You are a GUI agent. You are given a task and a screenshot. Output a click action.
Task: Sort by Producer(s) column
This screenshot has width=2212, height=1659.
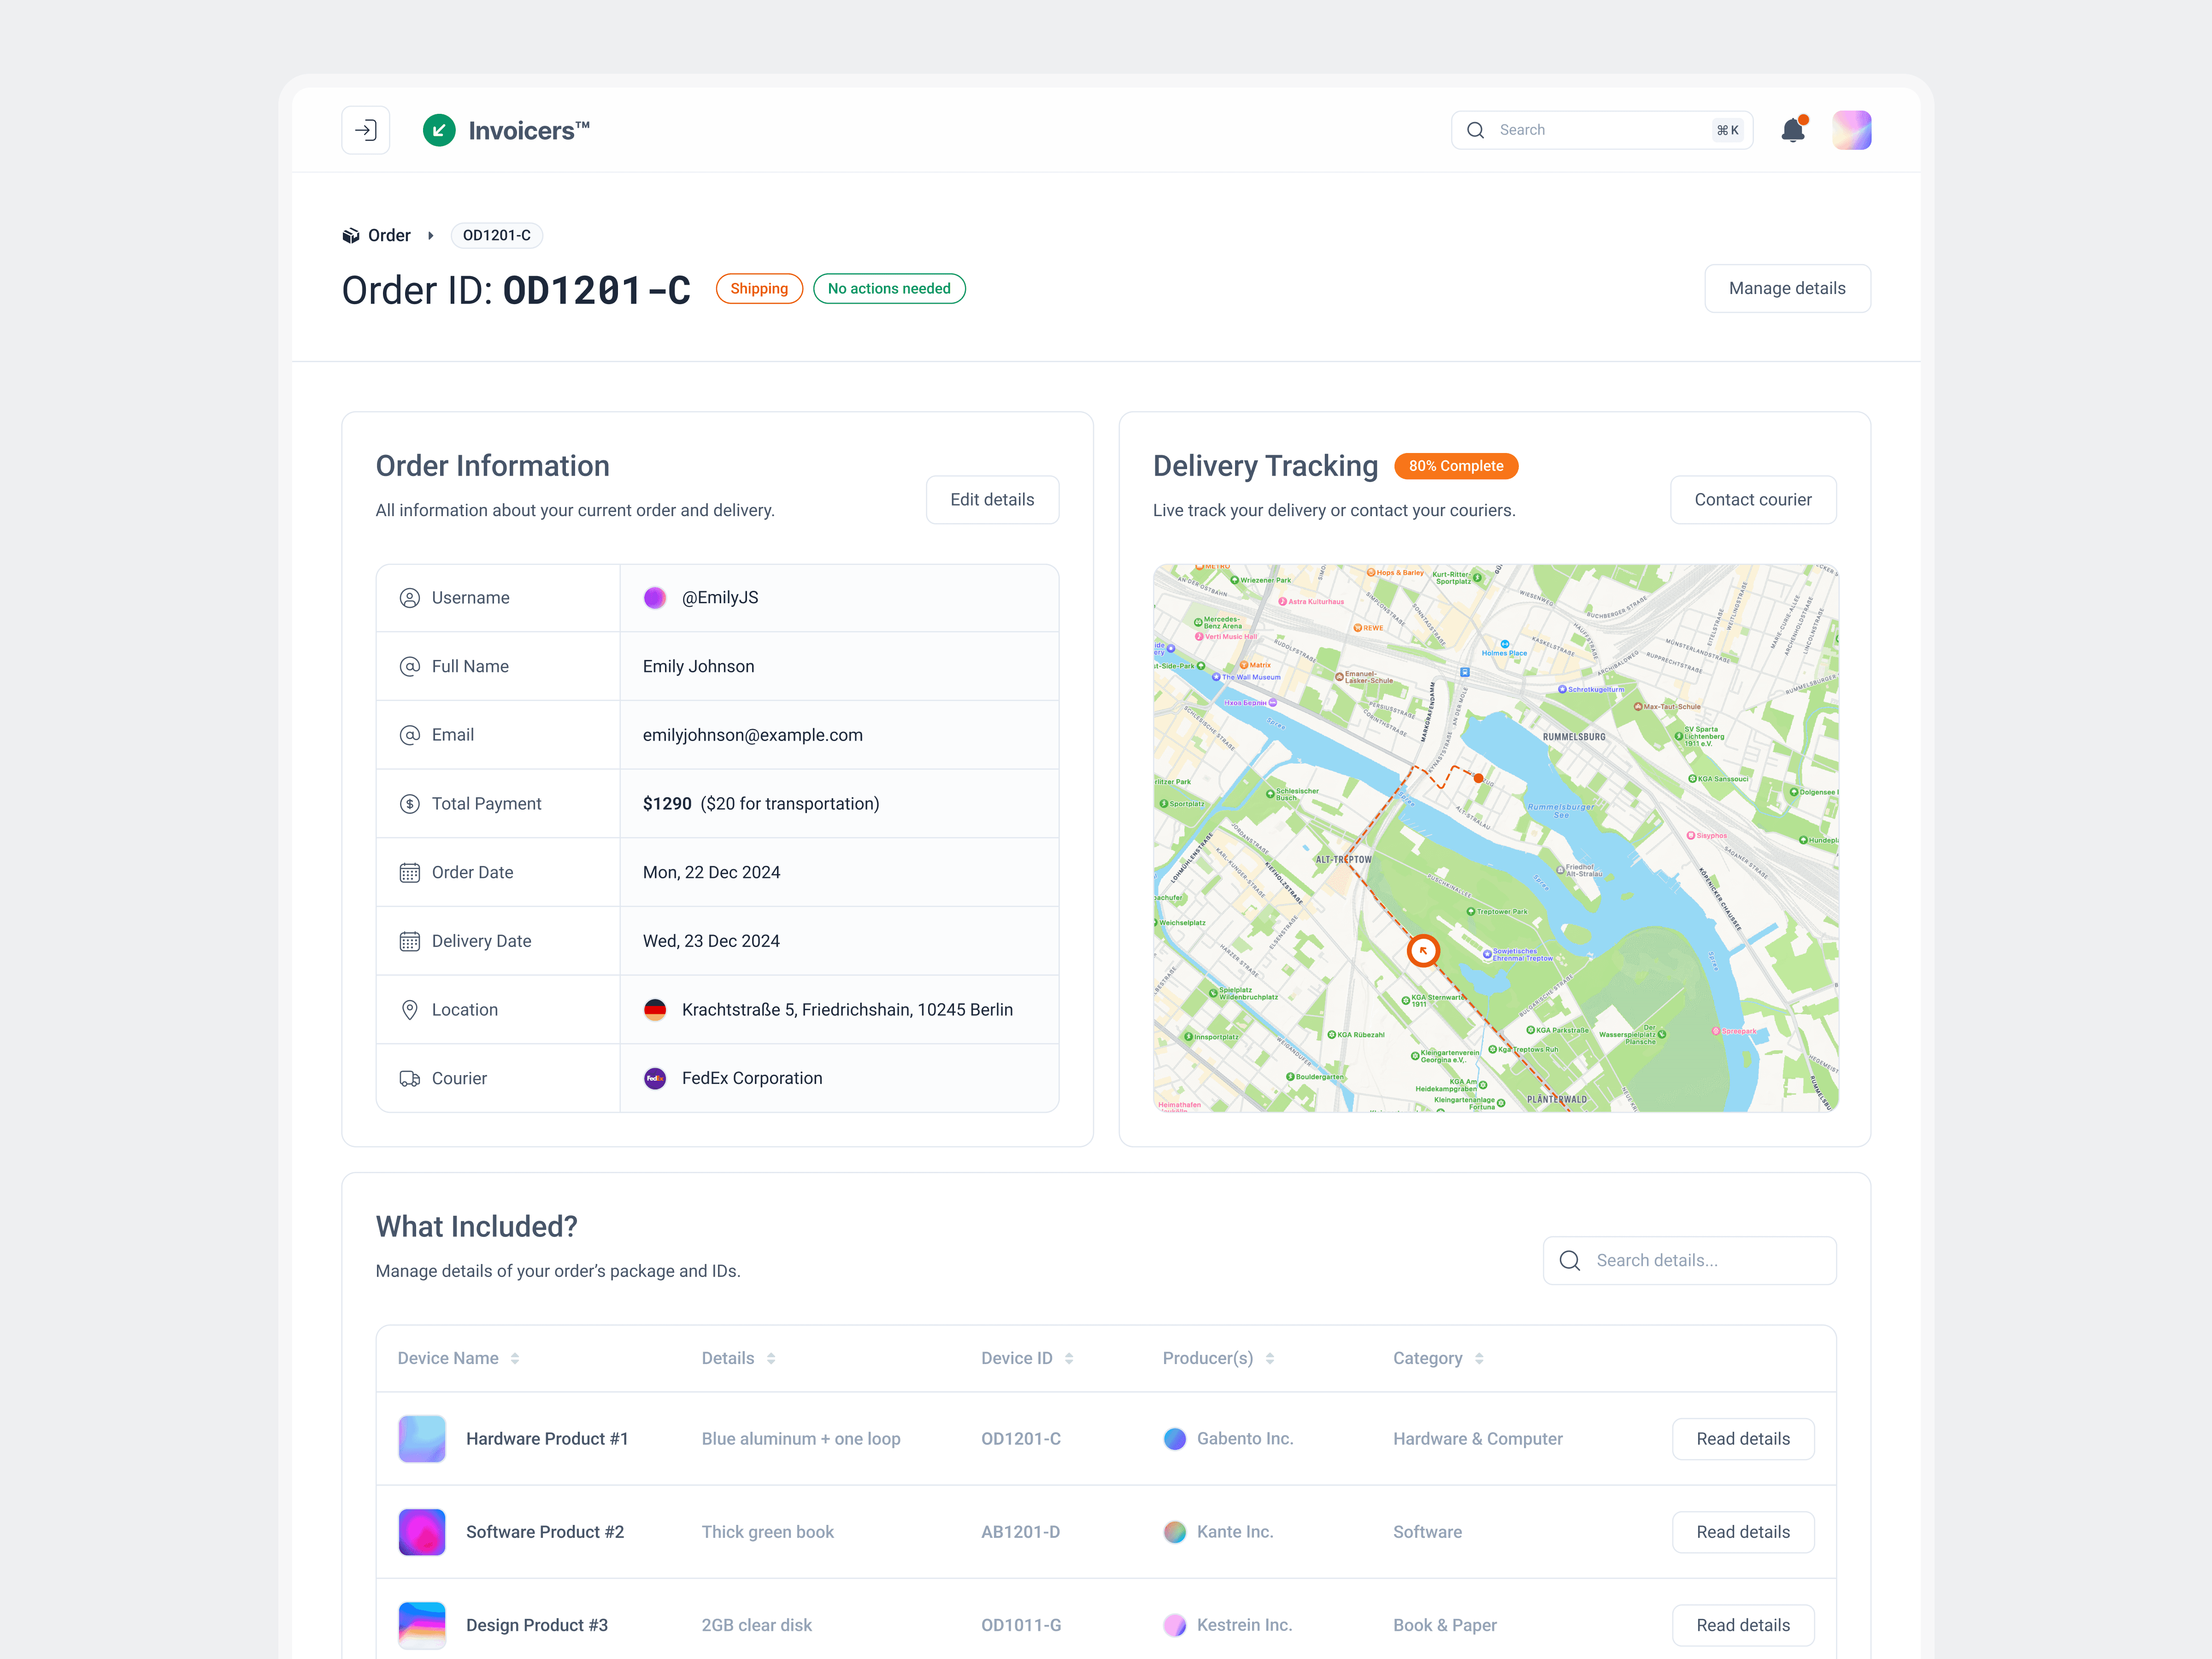[1270, 1358]
